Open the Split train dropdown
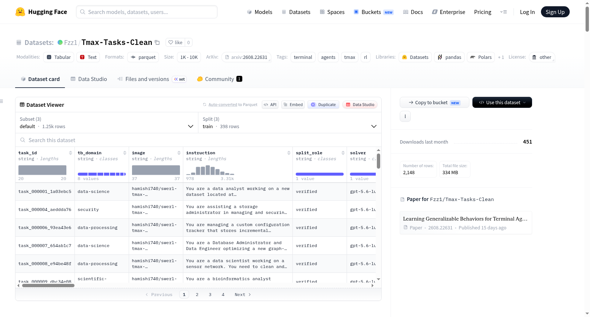This screenshot has width=590, height=317. coord(289,123)
